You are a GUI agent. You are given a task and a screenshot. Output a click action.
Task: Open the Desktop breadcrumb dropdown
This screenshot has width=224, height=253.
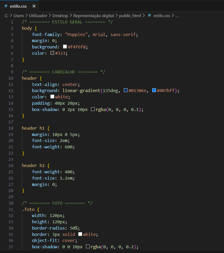(x=60, y=16)
